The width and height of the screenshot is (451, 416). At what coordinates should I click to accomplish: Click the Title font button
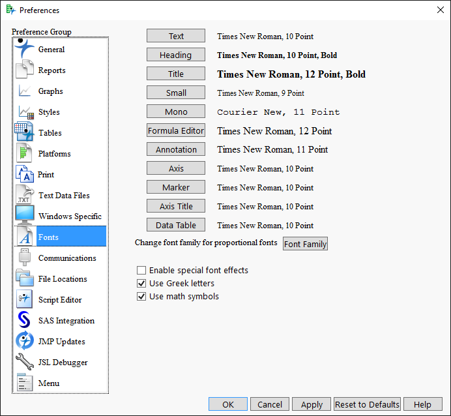[176, 74]
